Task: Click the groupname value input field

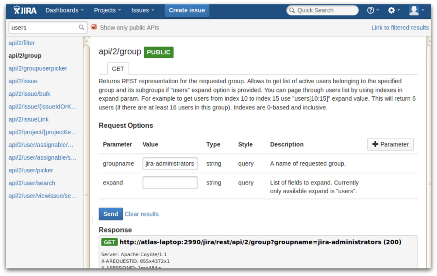Action: pos(170,164)
